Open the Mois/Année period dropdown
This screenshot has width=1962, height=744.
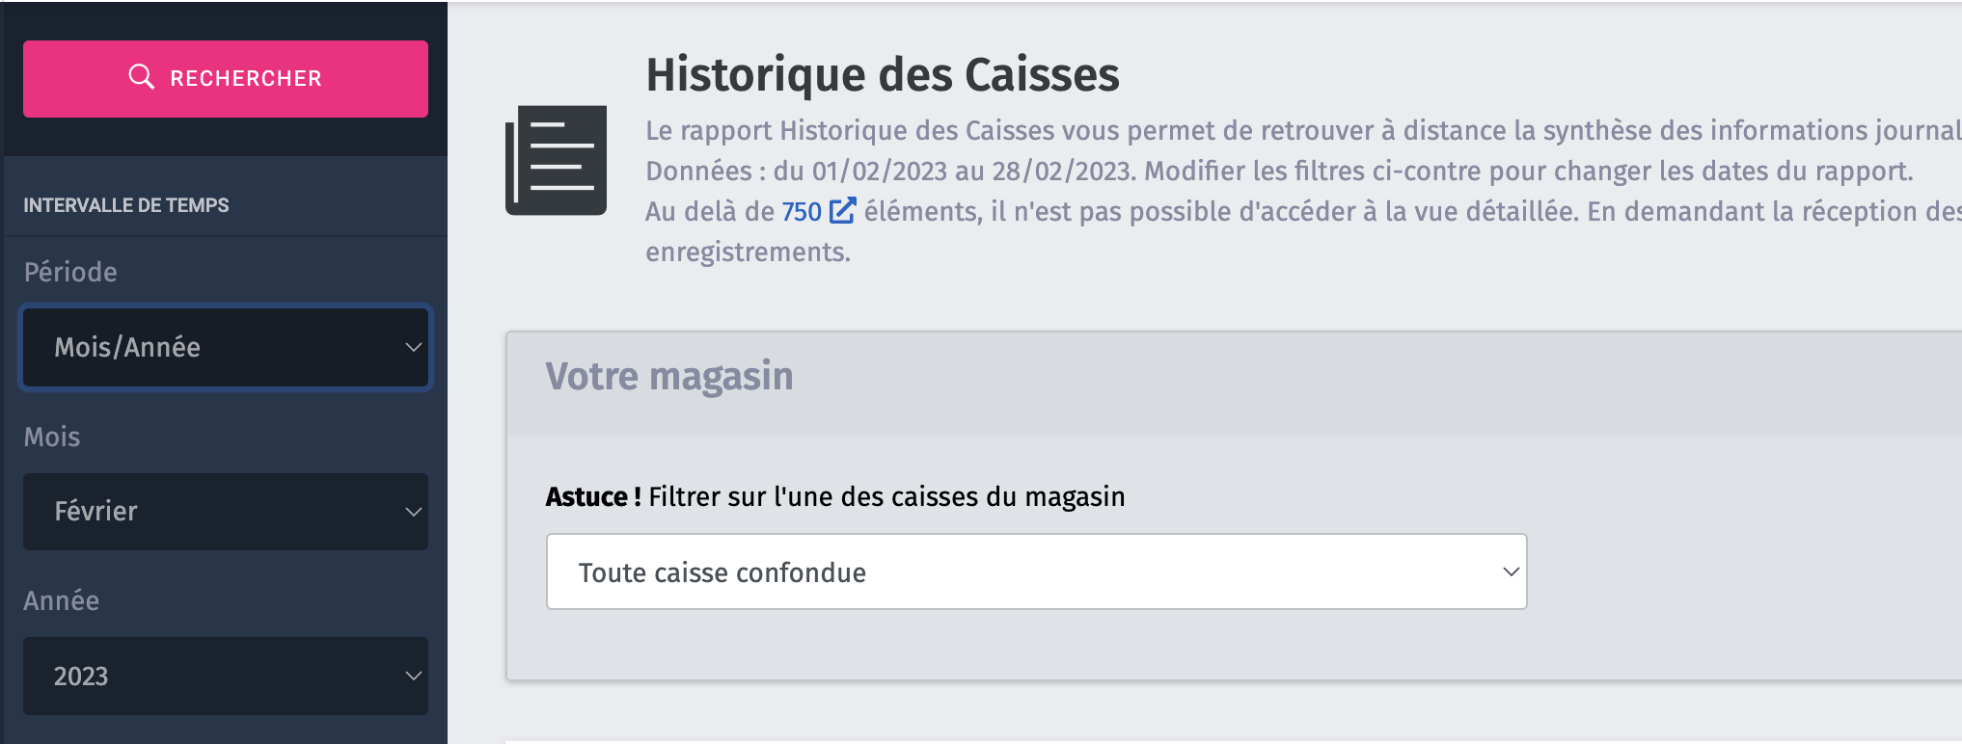226,347
